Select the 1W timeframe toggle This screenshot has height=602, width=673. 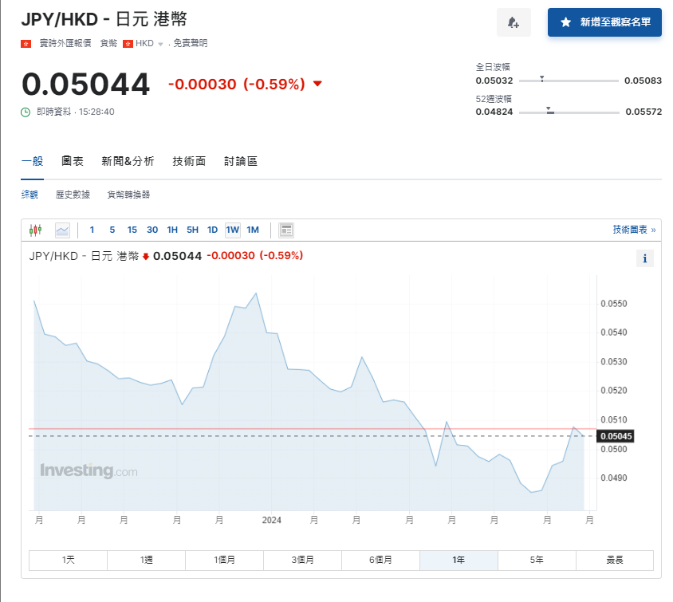coord(232,230)
